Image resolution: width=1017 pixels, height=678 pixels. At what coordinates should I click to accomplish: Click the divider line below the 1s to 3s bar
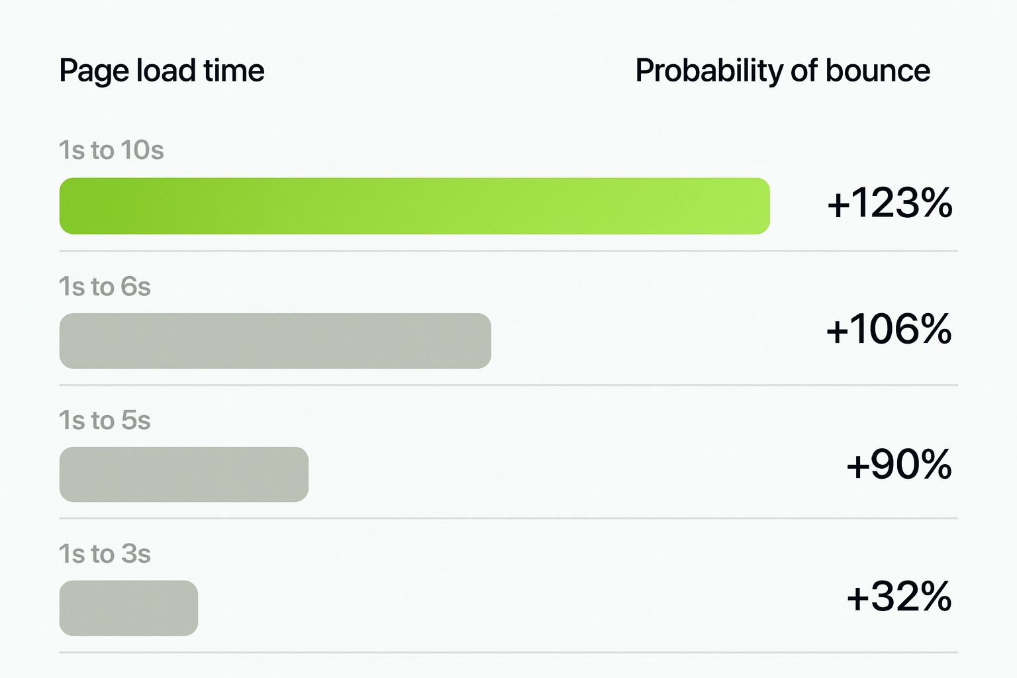click(x=508, y=653)
